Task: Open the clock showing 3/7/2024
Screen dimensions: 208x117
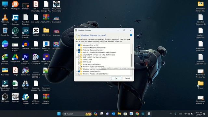Action: pyautogui.click(x=199, y=114)
